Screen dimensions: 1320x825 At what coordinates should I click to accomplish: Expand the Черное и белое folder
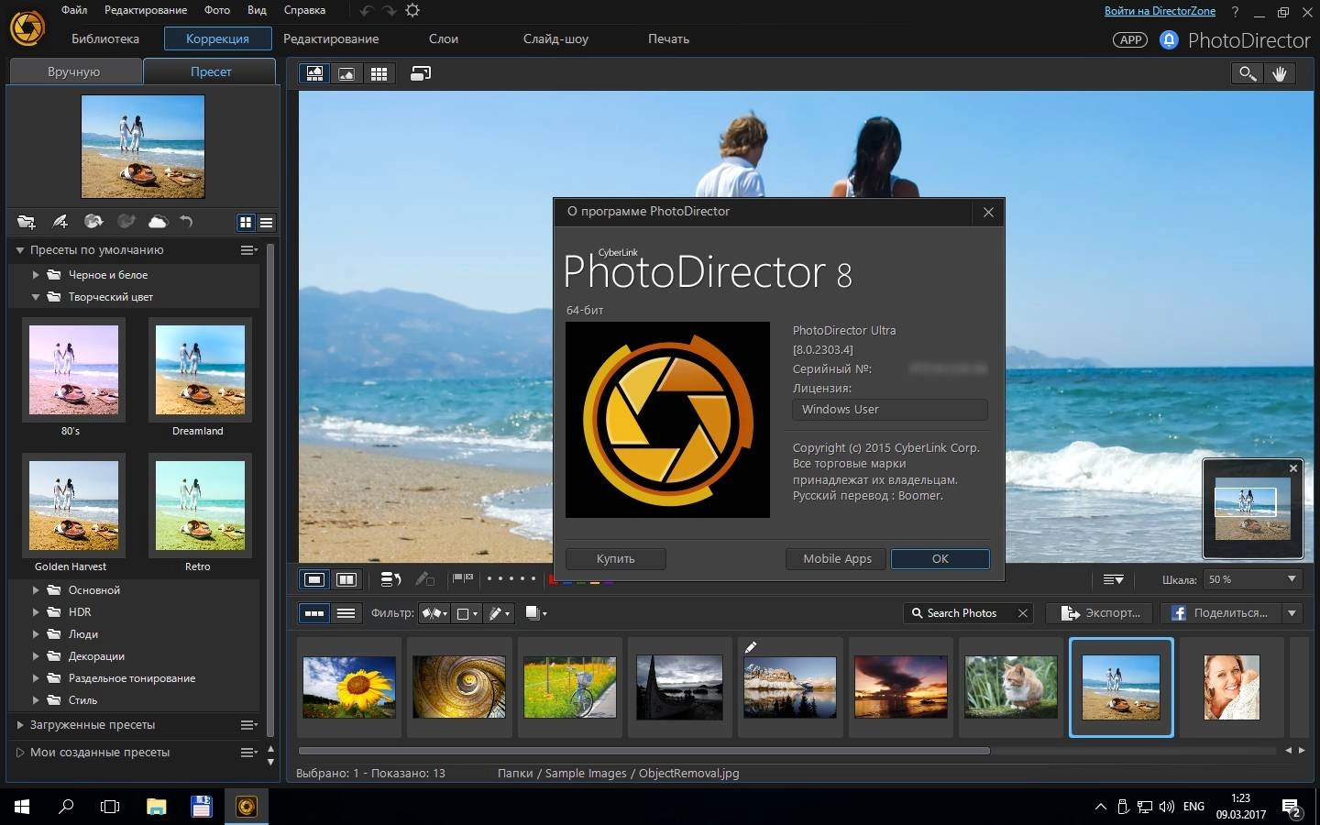[x=36, y=275]
